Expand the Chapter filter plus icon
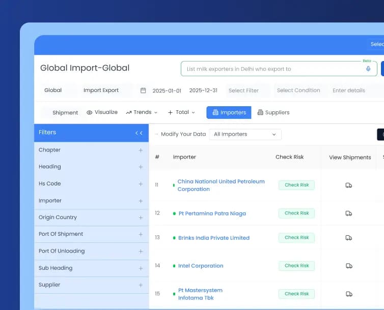The height and width of the screenshot is (310, 384). coord(141,150)
